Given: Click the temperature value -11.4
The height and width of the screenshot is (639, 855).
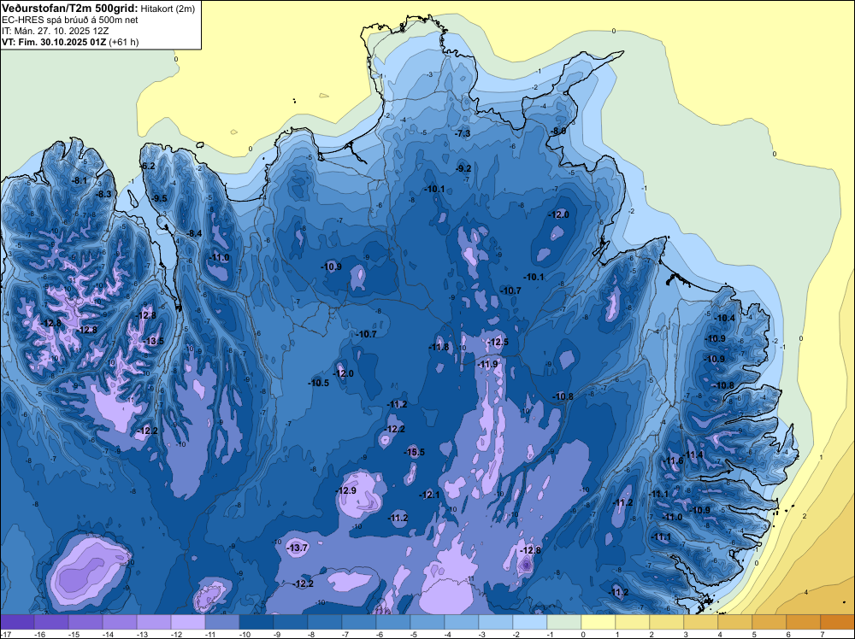Looking at the screenshot, I should 693,454.
